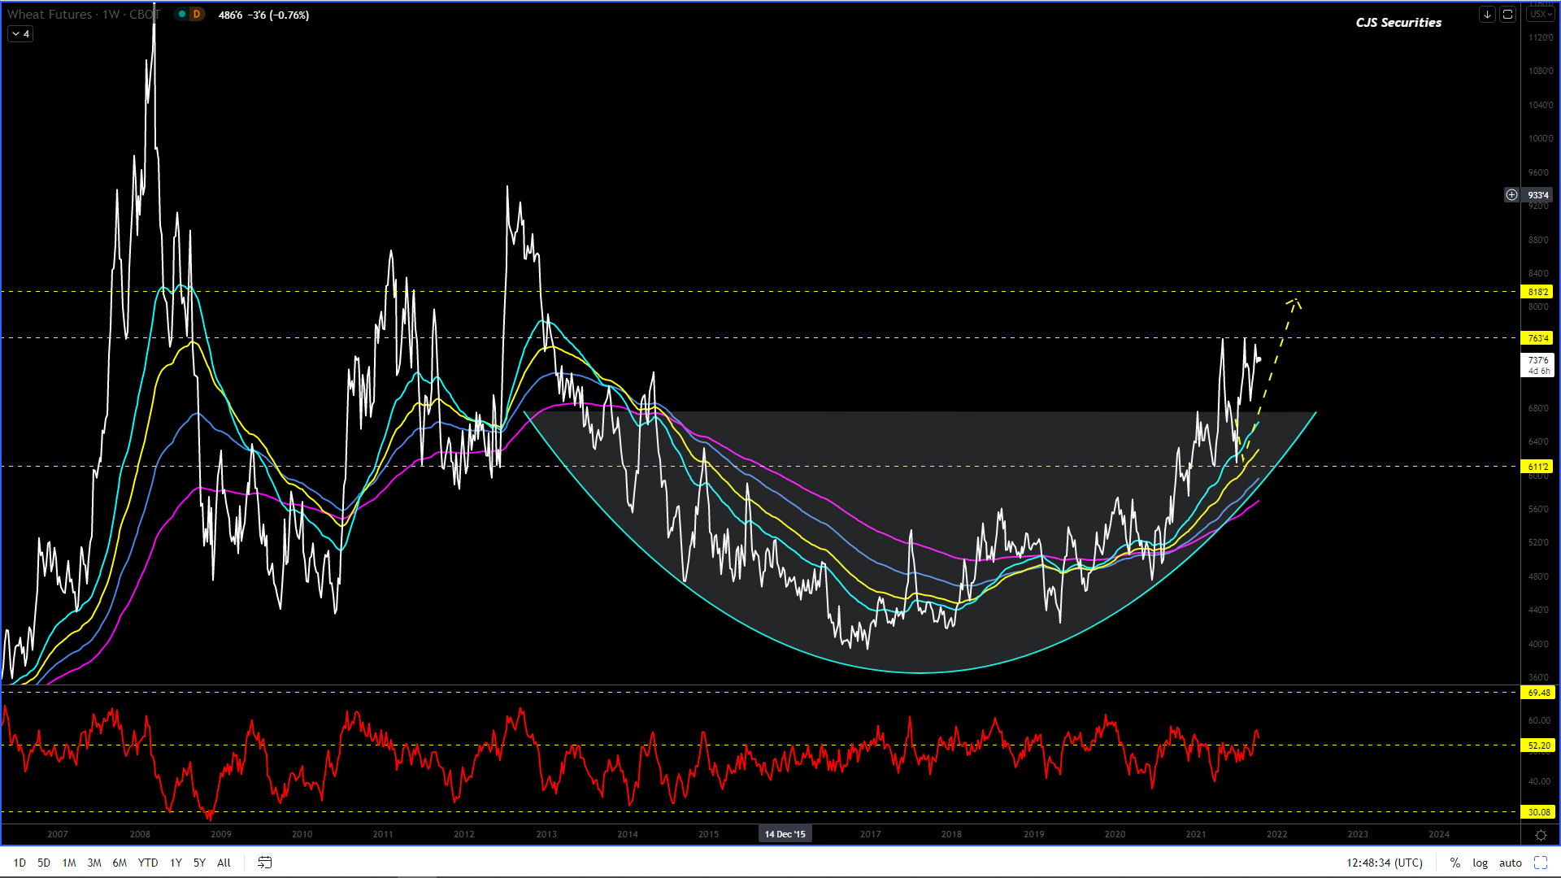Click the plus icon beside 933'4 price label
Viewport: 1561px width, 878px height.
(x=1511, y=195)
